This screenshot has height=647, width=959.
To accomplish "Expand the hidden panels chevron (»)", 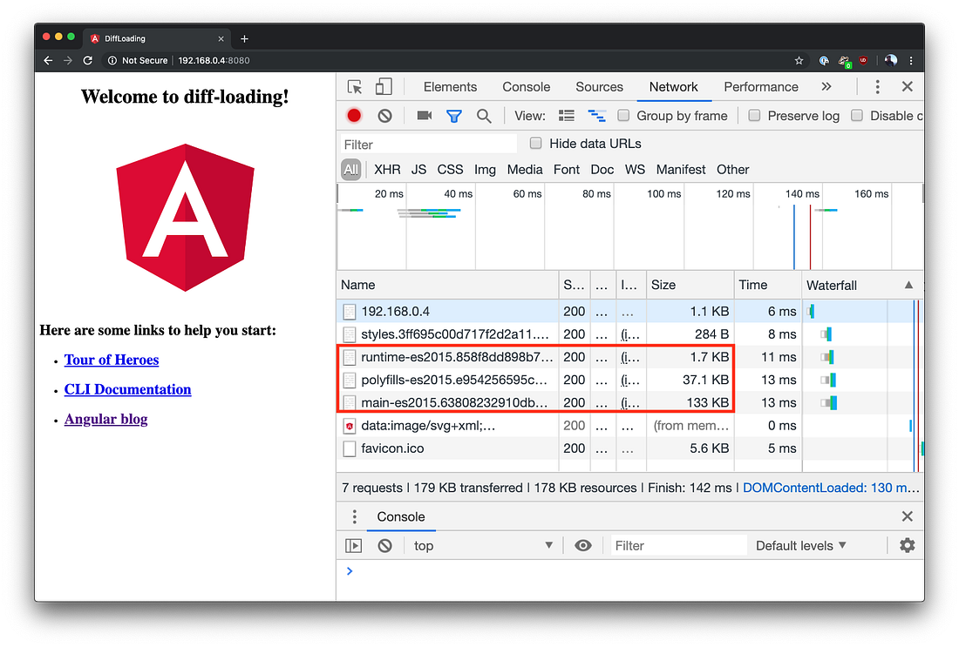I will click(x=825, y=86).
